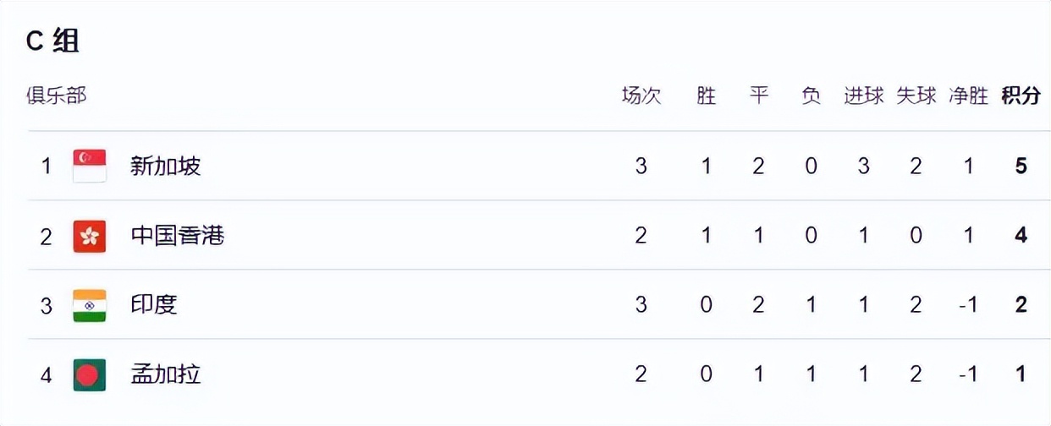Click the 平 column header
1051x426 pixels.
coord(759,96)
